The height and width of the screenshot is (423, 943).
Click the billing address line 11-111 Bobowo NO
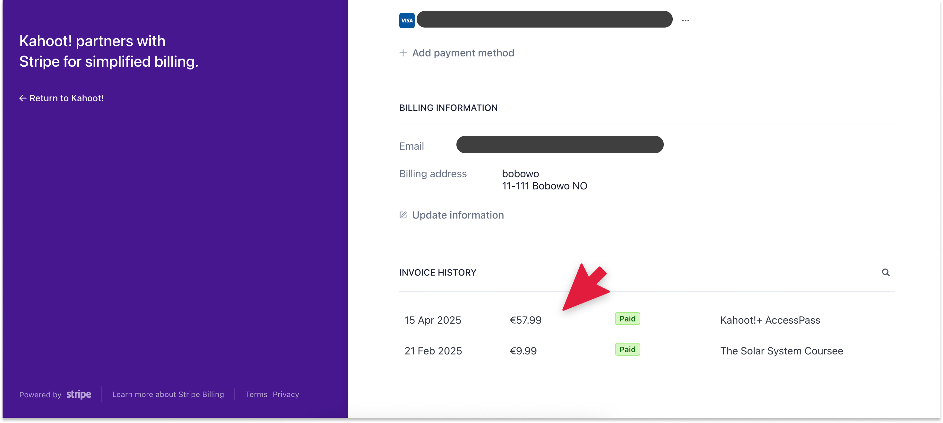(x=544, y=186)
